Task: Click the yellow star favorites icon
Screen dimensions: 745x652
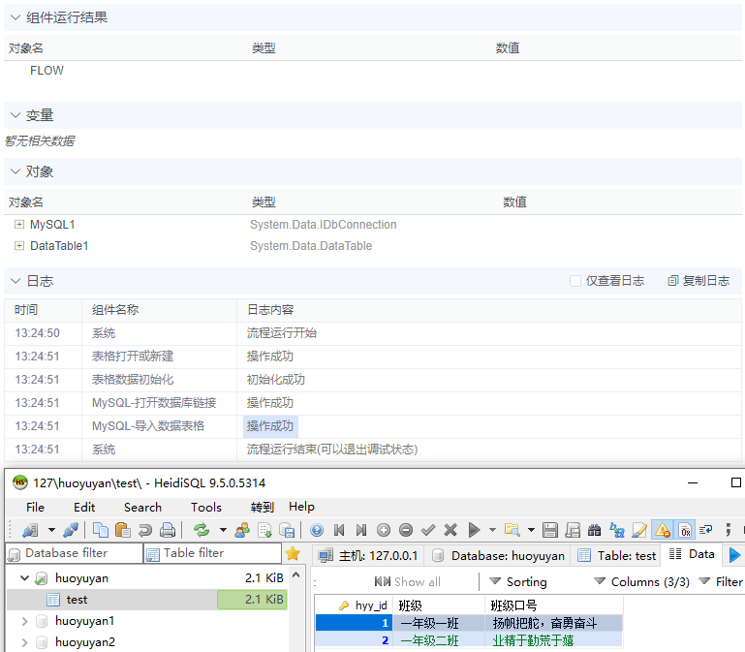Action: pos(293,553)
